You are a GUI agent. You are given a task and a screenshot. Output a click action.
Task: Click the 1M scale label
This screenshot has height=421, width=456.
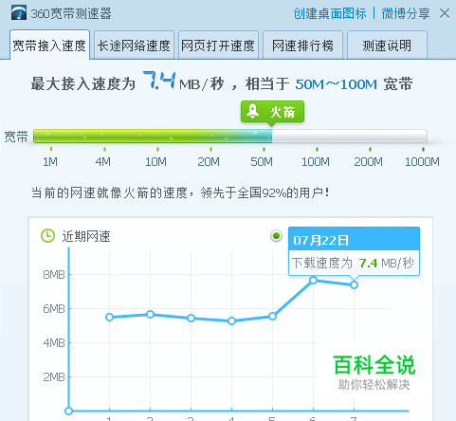pyautogui.click(x=50, y=162)
